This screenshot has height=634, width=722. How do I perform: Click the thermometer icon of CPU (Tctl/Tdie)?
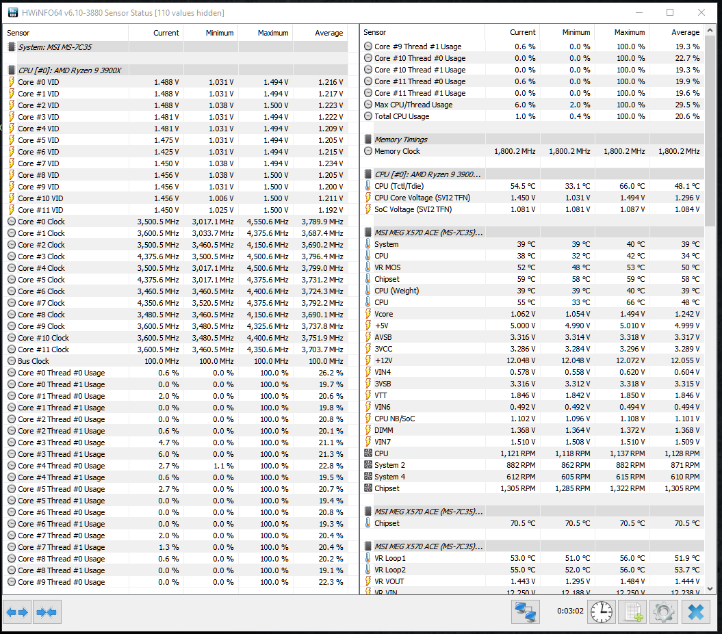pos(368,186)
